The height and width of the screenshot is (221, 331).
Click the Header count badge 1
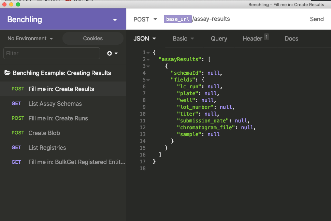[x=267, y=37]
